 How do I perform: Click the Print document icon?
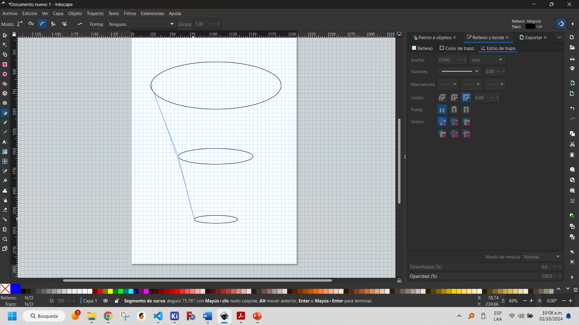click(572, 68)
